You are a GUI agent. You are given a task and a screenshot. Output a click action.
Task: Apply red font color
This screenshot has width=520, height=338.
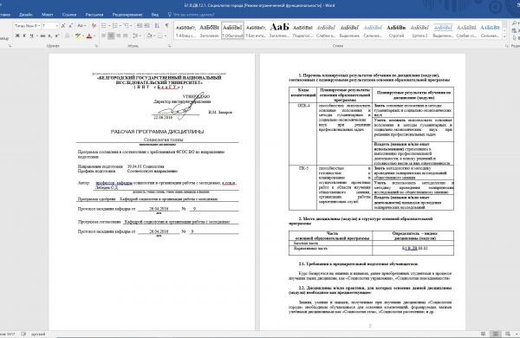[x=89, y=36]
